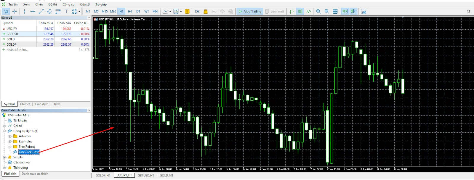The height and width of the screenshot is (180, 474).
Task: Collapse the Công cụ đặc biệt node
Action: 4,131
